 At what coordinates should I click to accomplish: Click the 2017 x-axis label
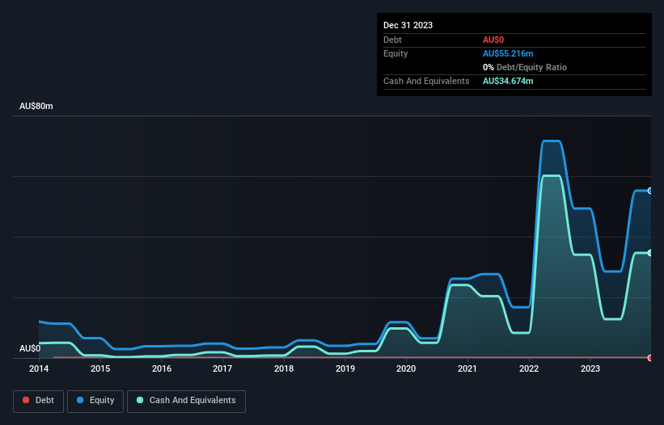222,368
